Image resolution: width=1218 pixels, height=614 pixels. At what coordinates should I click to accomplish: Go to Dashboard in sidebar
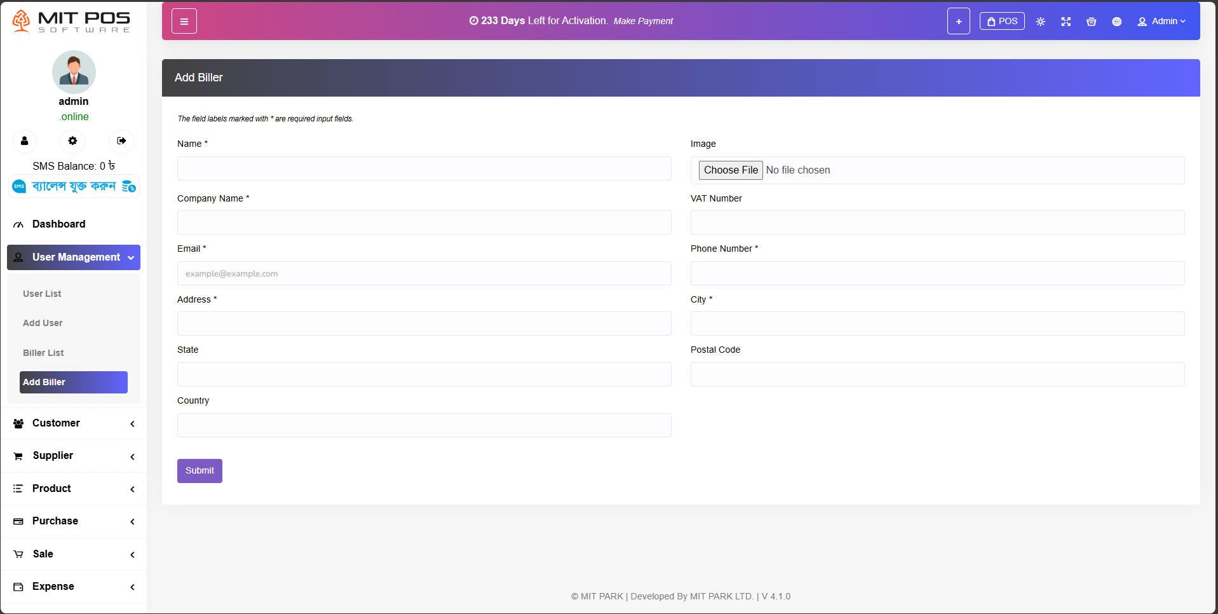[58, 224]
